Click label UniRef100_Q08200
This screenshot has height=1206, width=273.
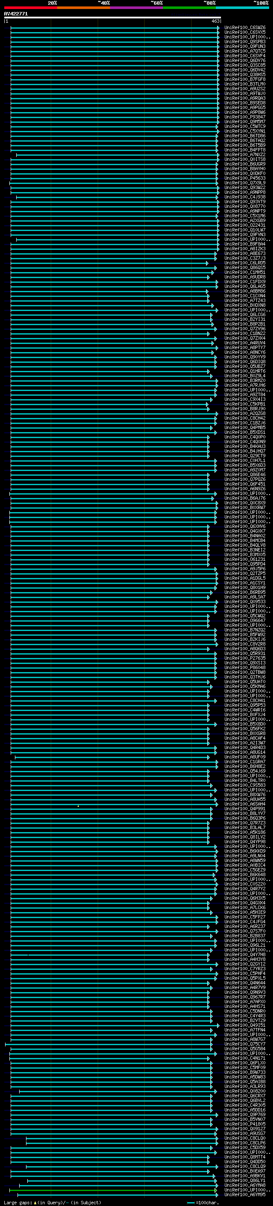coord(244,1091)
